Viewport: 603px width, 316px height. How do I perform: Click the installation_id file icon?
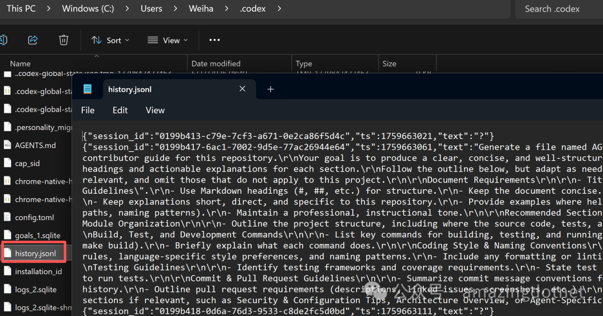7,271
